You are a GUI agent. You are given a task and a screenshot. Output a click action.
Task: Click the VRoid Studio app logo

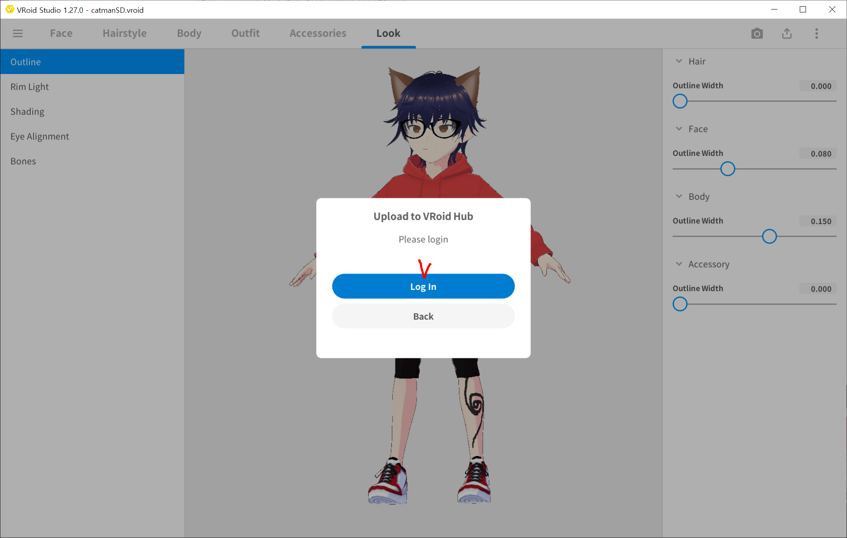pos(9,10)
